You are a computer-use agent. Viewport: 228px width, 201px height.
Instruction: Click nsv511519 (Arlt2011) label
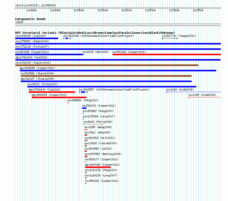tap(100, 138)
